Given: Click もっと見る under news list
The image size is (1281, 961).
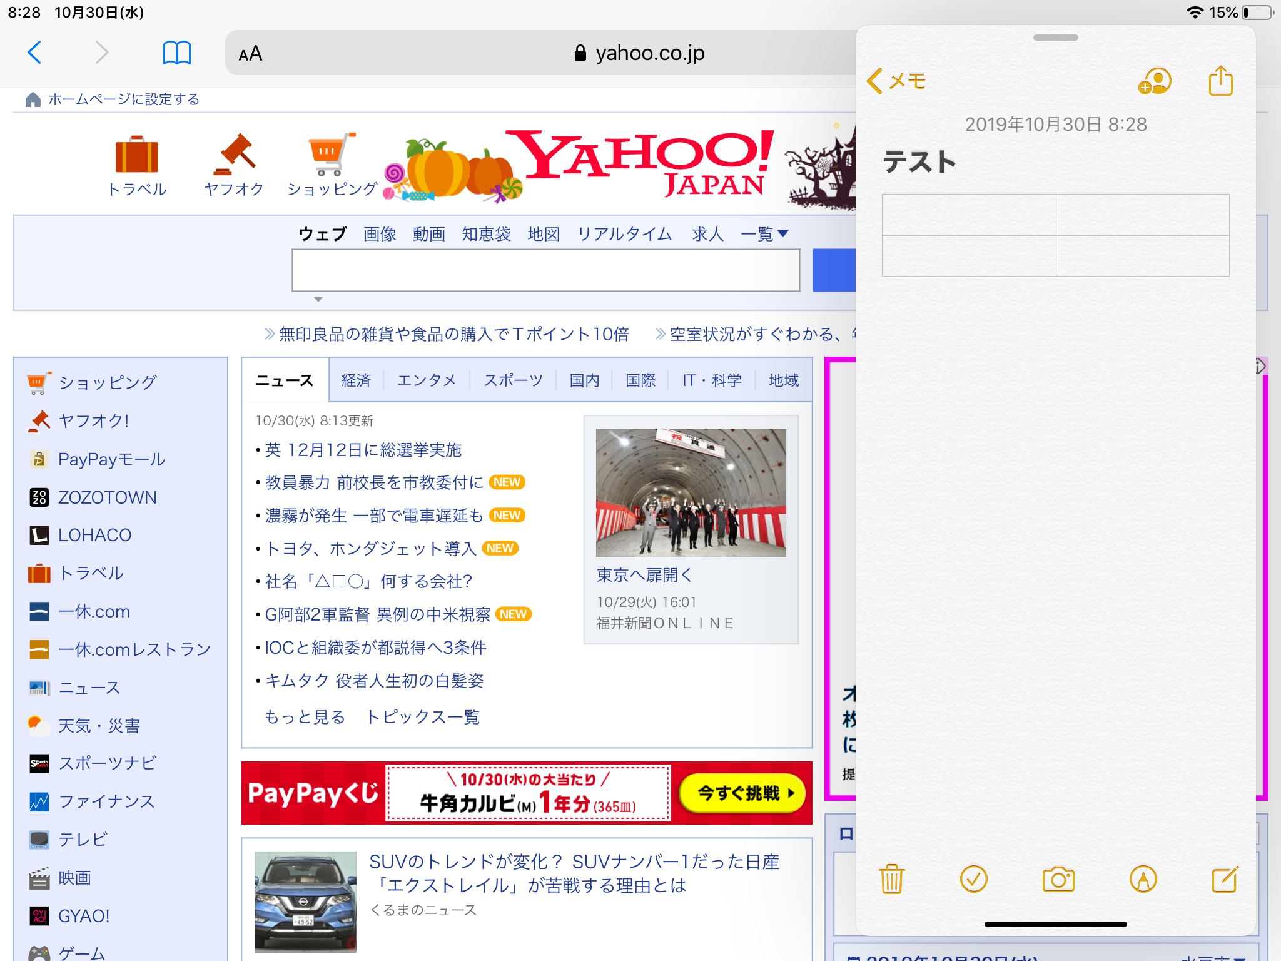Looking at the screenshot, I should (305, 717).
